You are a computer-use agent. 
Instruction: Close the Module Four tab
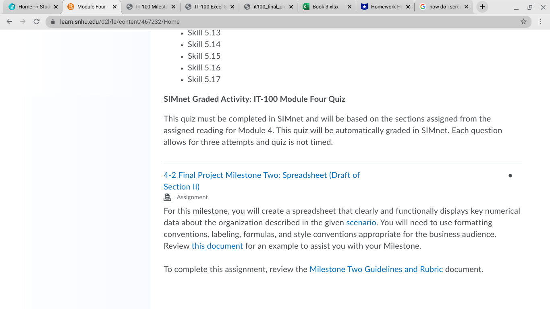(114, 7)
